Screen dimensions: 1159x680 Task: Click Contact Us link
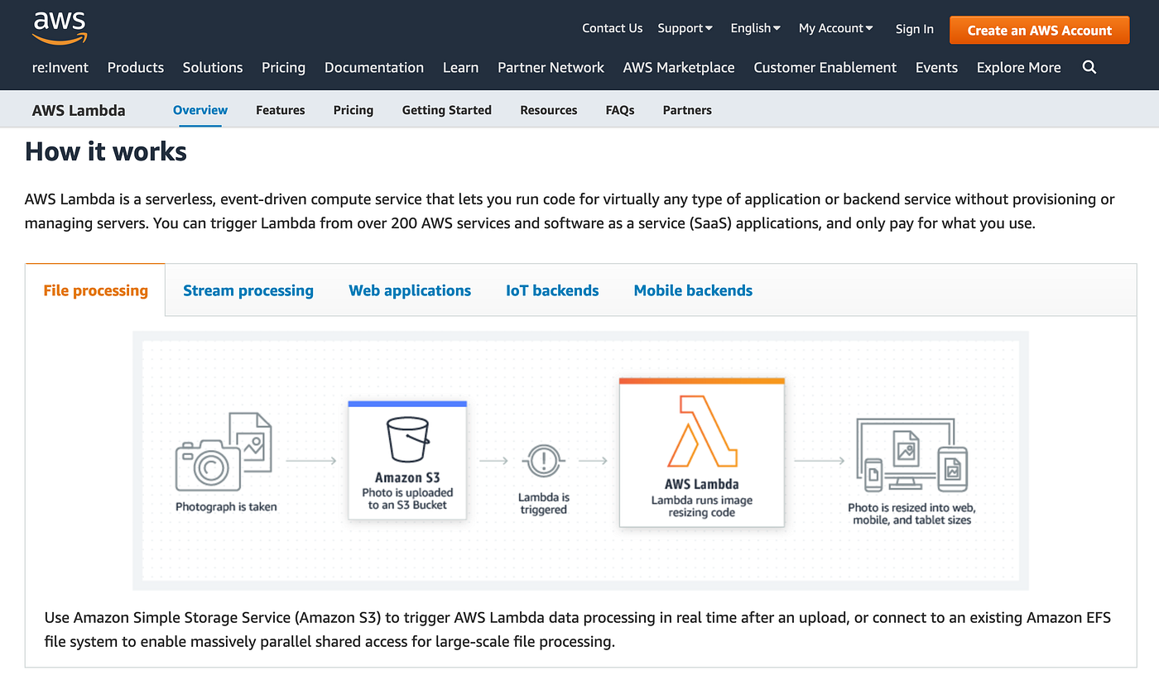pos(612,28)
